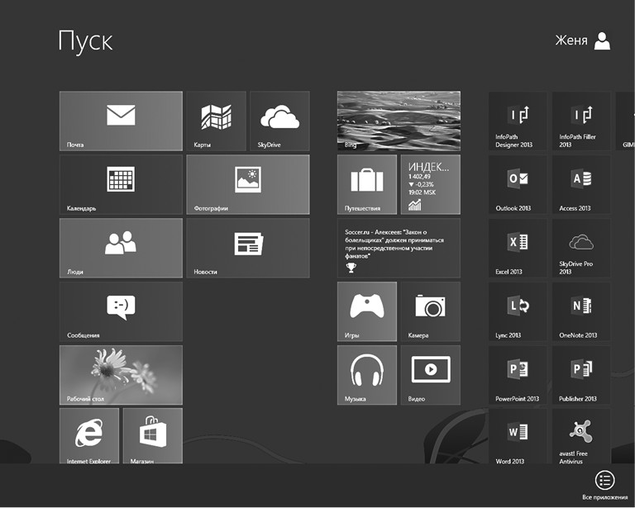The width and height of the screenshot is (635, 508).
Task: Open the Сообщения messaging tile
Action: tap(121, 311)
